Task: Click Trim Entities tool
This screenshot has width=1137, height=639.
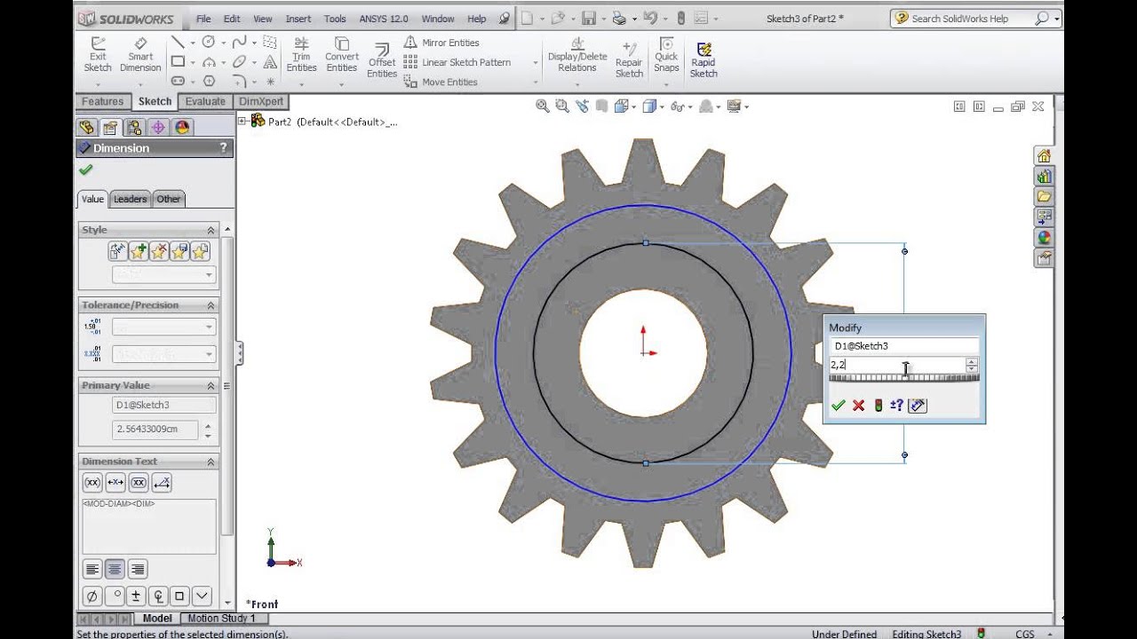Action: point(301,55)
